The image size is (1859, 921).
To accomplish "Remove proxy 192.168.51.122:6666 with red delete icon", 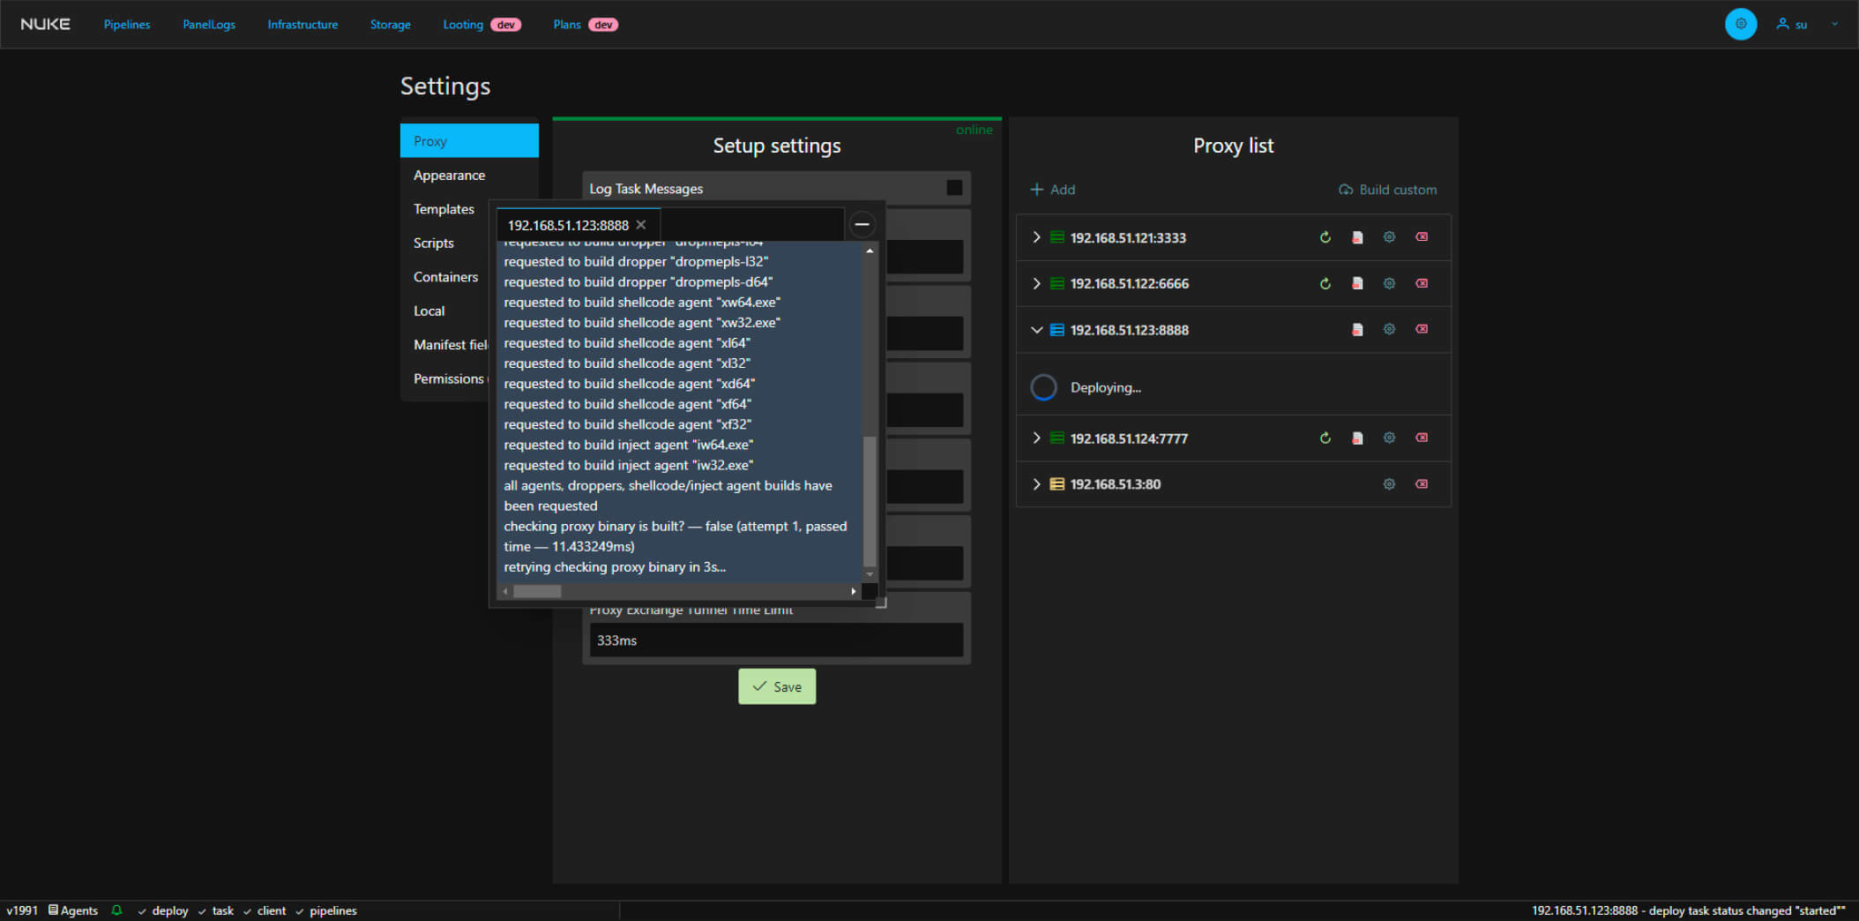I will [x=1422, y=283].
